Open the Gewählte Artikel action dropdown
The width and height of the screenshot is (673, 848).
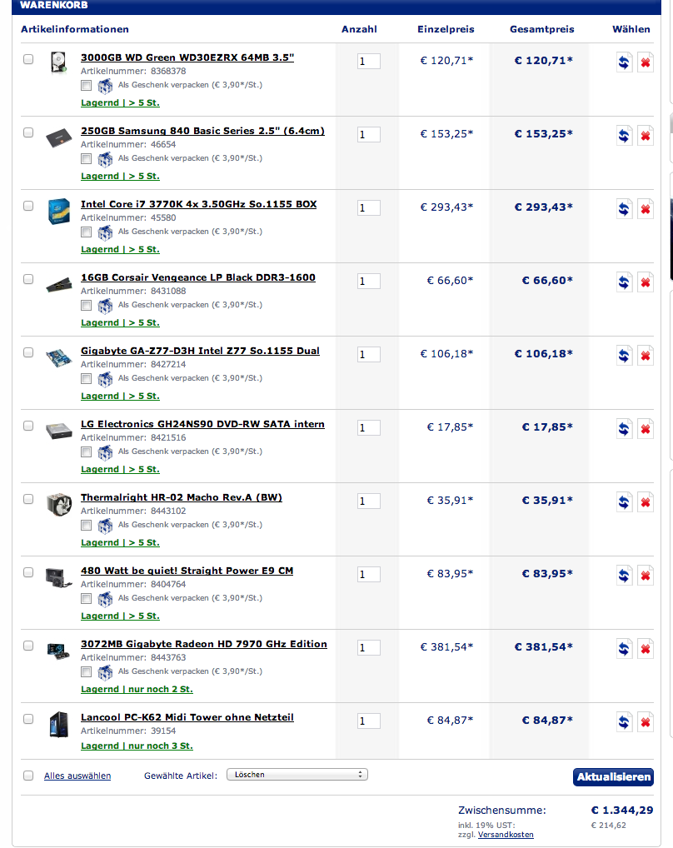tap(297, 775)
